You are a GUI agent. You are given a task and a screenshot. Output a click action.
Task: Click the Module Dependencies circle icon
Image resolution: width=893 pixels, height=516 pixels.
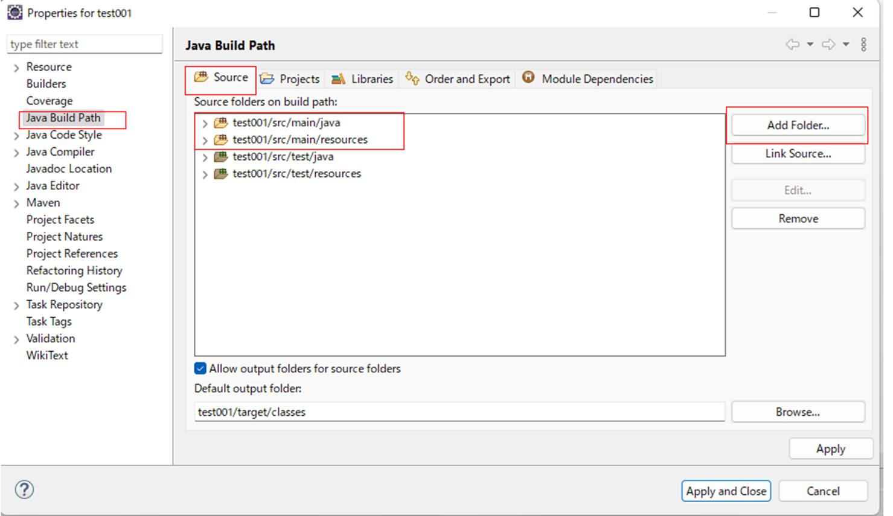pos(528,78)
